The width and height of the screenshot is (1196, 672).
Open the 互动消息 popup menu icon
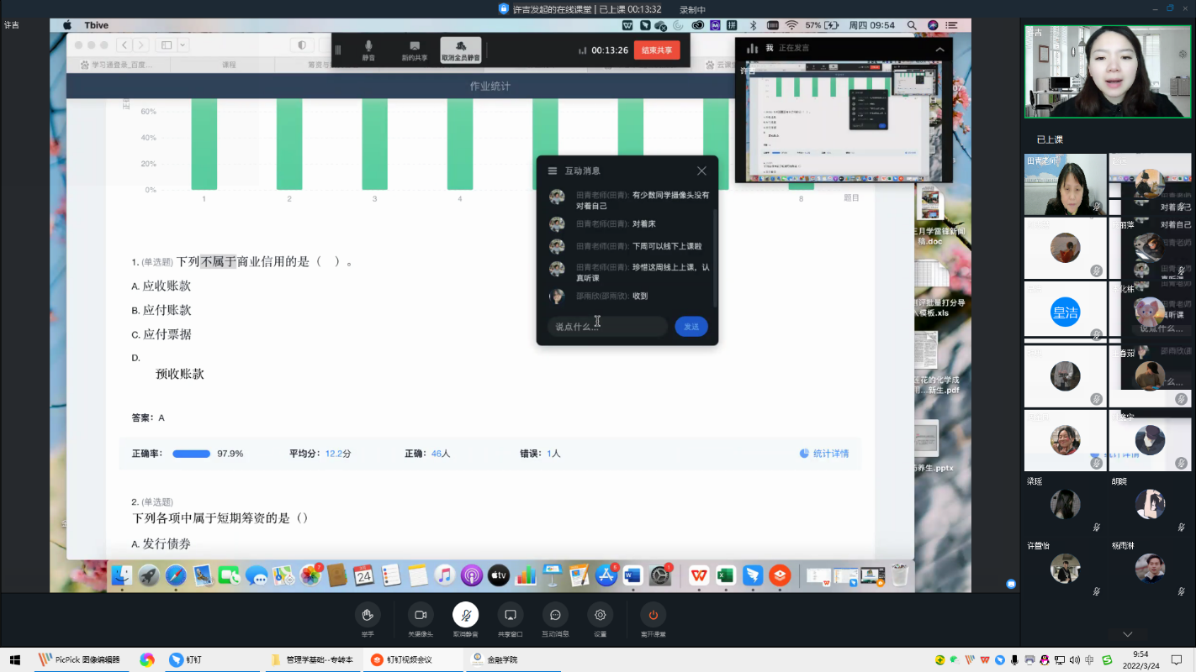(553, 171)
